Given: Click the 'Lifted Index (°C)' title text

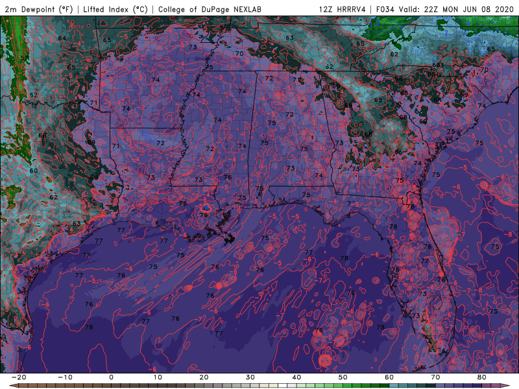Looking at the screenshot, I should (115, 9).
